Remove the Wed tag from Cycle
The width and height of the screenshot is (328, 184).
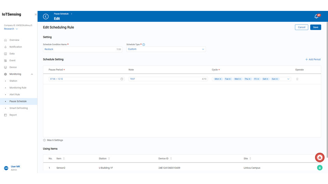(241, 79)
